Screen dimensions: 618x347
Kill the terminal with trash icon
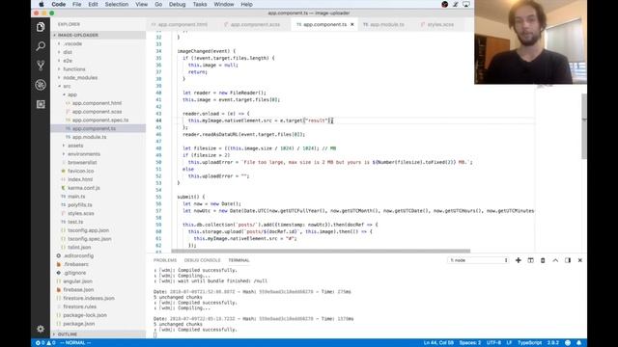tap(543, 260)
